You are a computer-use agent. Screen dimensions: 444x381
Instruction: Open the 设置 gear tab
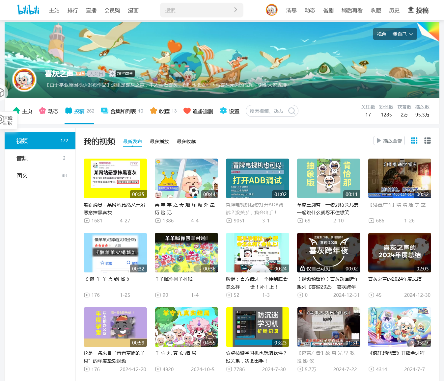(230, 111)
